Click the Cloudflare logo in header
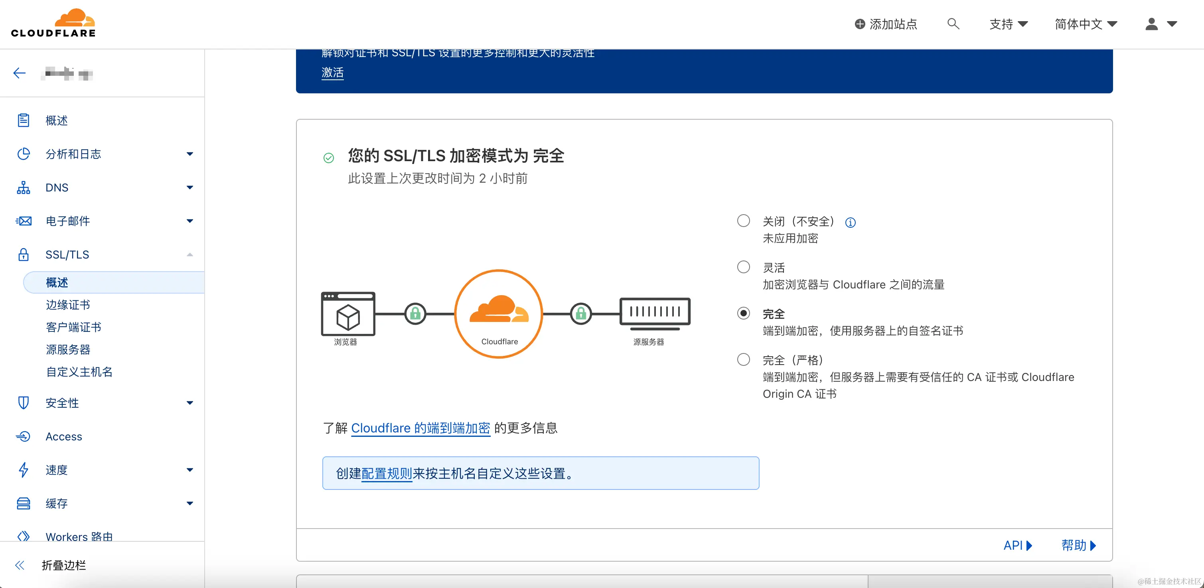The image size is (1204, 588). coord(53,24)
